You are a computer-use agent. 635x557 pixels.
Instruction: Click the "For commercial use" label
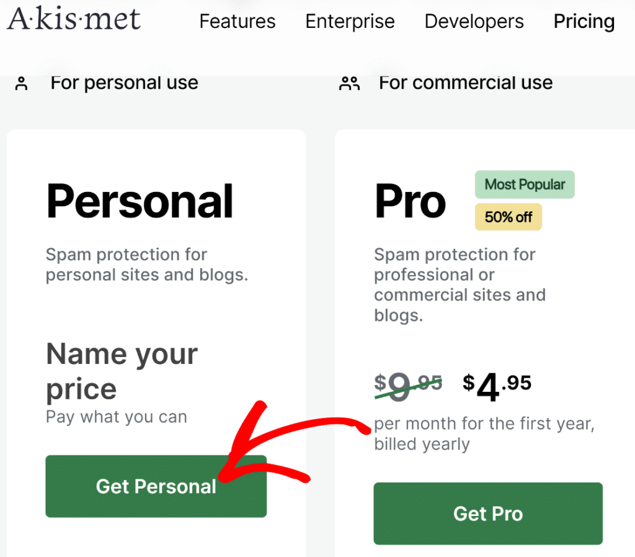pyautogui.click(x=465, y=82)
